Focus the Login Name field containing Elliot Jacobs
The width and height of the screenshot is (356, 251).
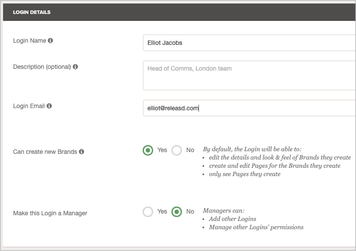(249, 43)
